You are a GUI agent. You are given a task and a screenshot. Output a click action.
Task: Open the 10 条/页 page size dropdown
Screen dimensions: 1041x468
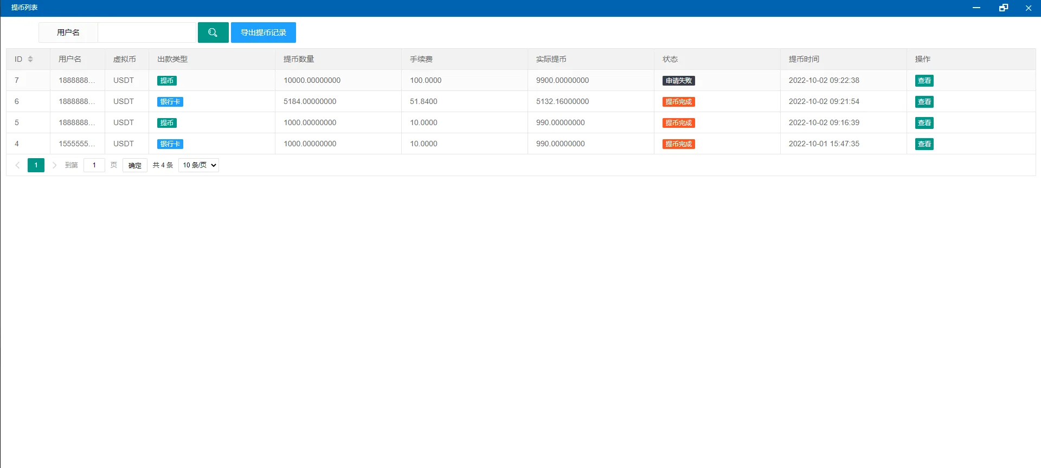point(198,165)
